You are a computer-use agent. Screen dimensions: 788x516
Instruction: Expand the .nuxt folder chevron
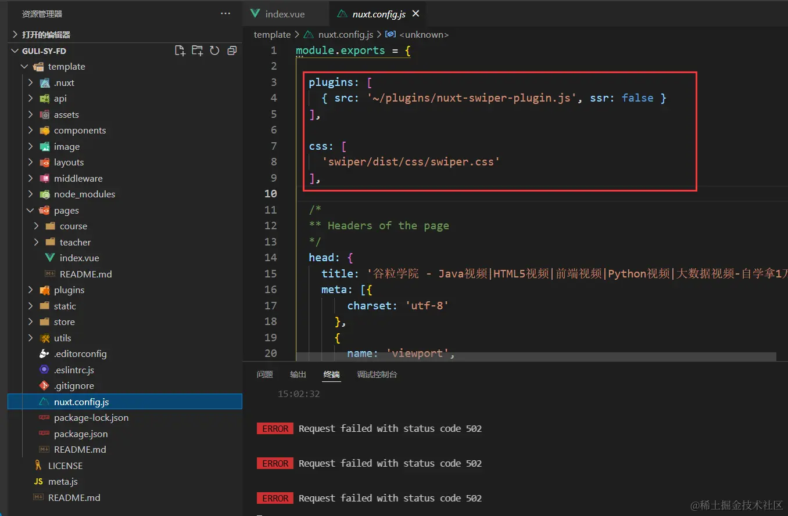30,82
